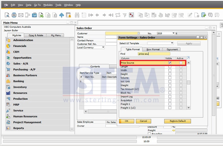Click OK in Form Settings

coord(126,121)
